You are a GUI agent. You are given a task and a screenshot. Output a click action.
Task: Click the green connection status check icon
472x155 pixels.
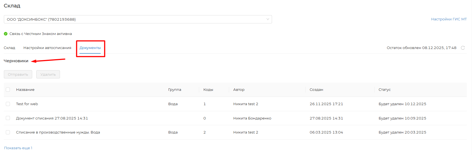[6, 34]
